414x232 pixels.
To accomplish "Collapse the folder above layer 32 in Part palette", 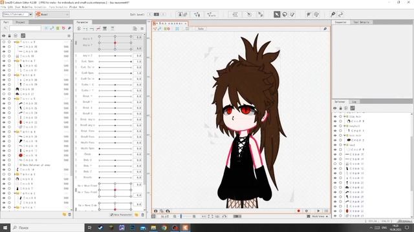I will (x=15, y=61).
